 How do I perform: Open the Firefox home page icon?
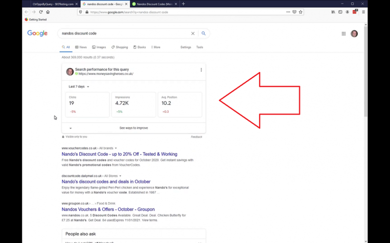click(48, 12)
